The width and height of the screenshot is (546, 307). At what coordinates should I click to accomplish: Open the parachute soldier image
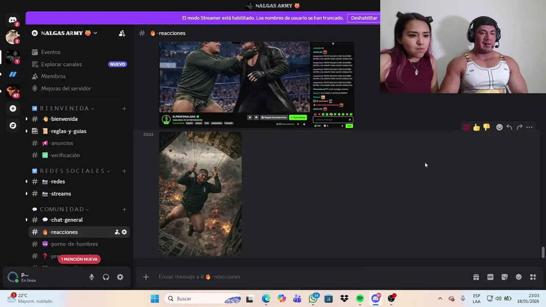pyautogui.click(x=200, y=194)
